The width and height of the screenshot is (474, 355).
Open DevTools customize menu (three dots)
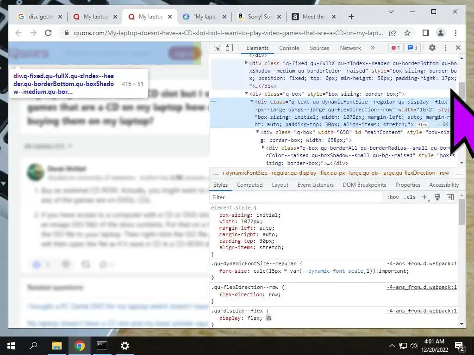click(445, 48)
